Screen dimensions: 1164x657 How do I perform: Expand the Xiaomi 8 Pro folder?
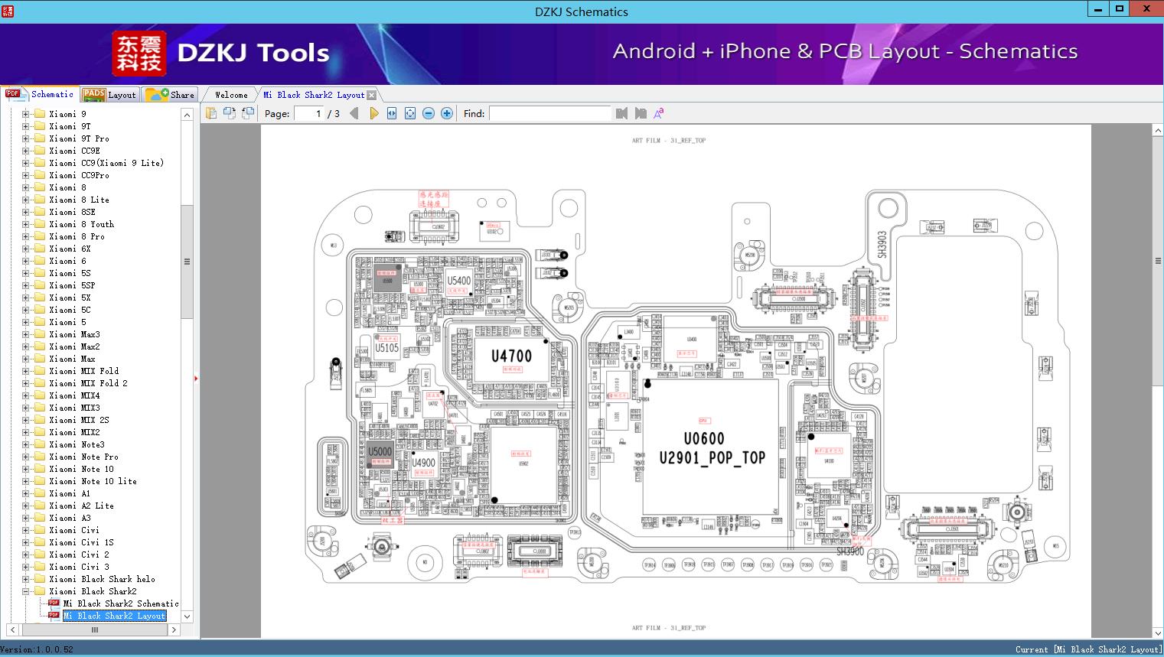pos(25,236)
